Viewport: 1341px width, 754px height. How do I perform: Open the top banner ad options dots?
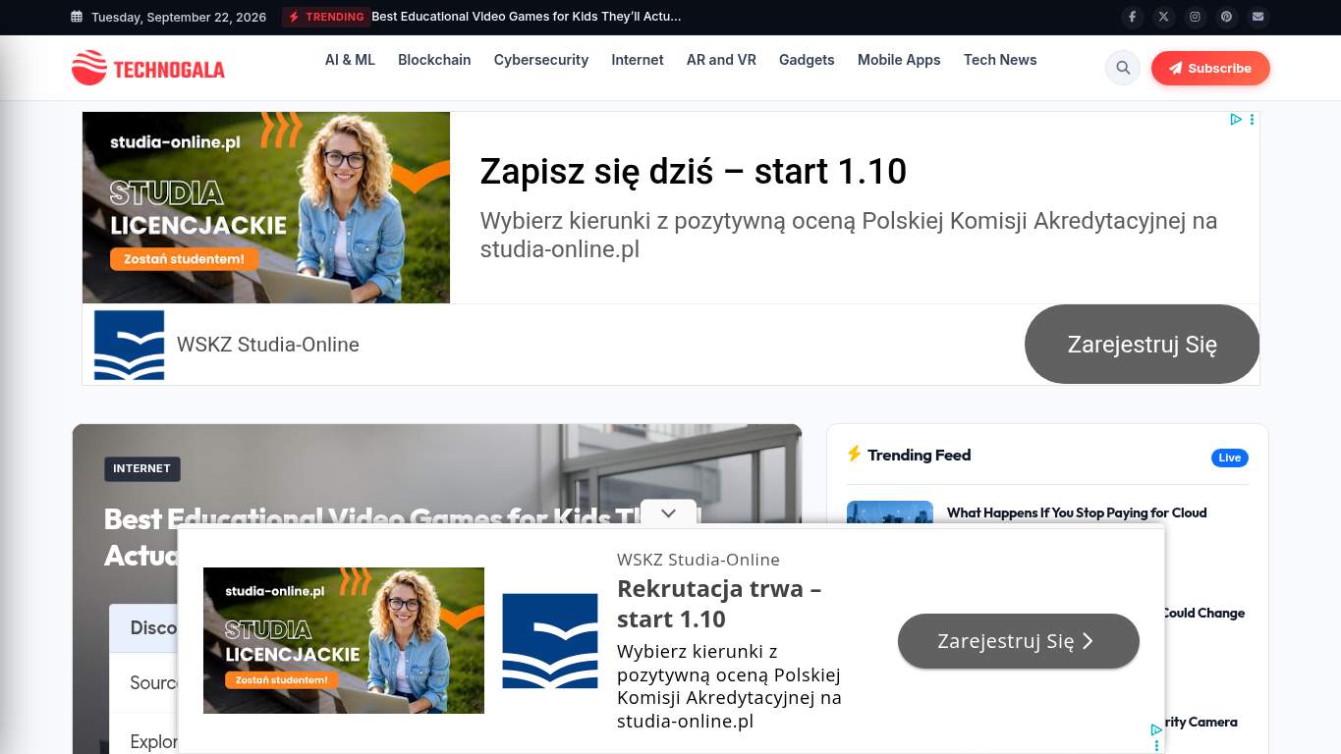1252,120
